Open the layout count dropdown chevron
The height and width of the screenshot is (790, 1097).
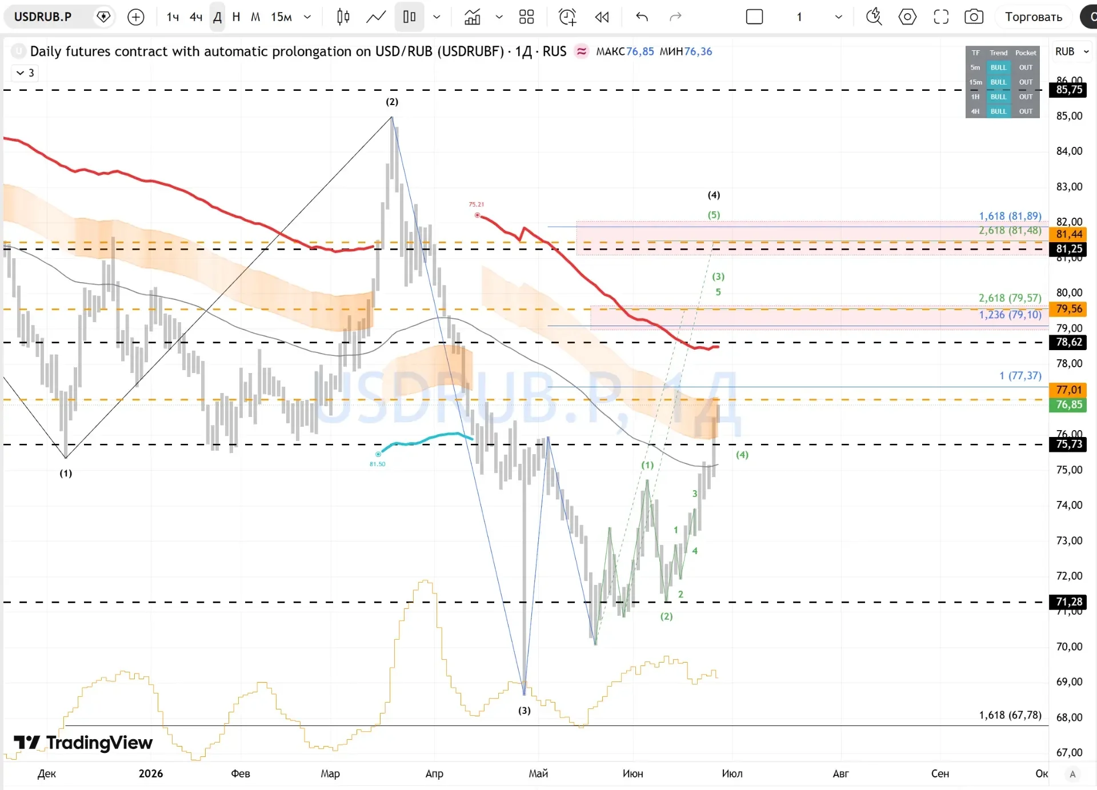(838, 17)
